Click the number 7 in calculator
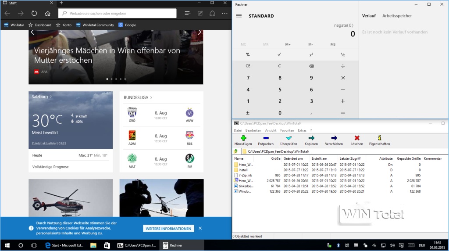 pyautogui.click(x=248, y=78)
